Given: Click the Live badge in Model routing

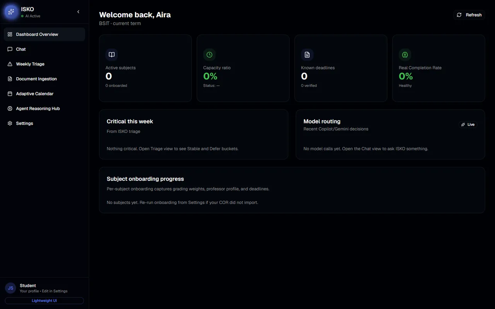Looking at the screenshot, I should pos(468,124).
